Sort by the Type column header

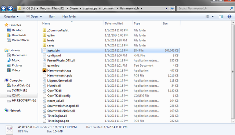(x=137, y=23)
